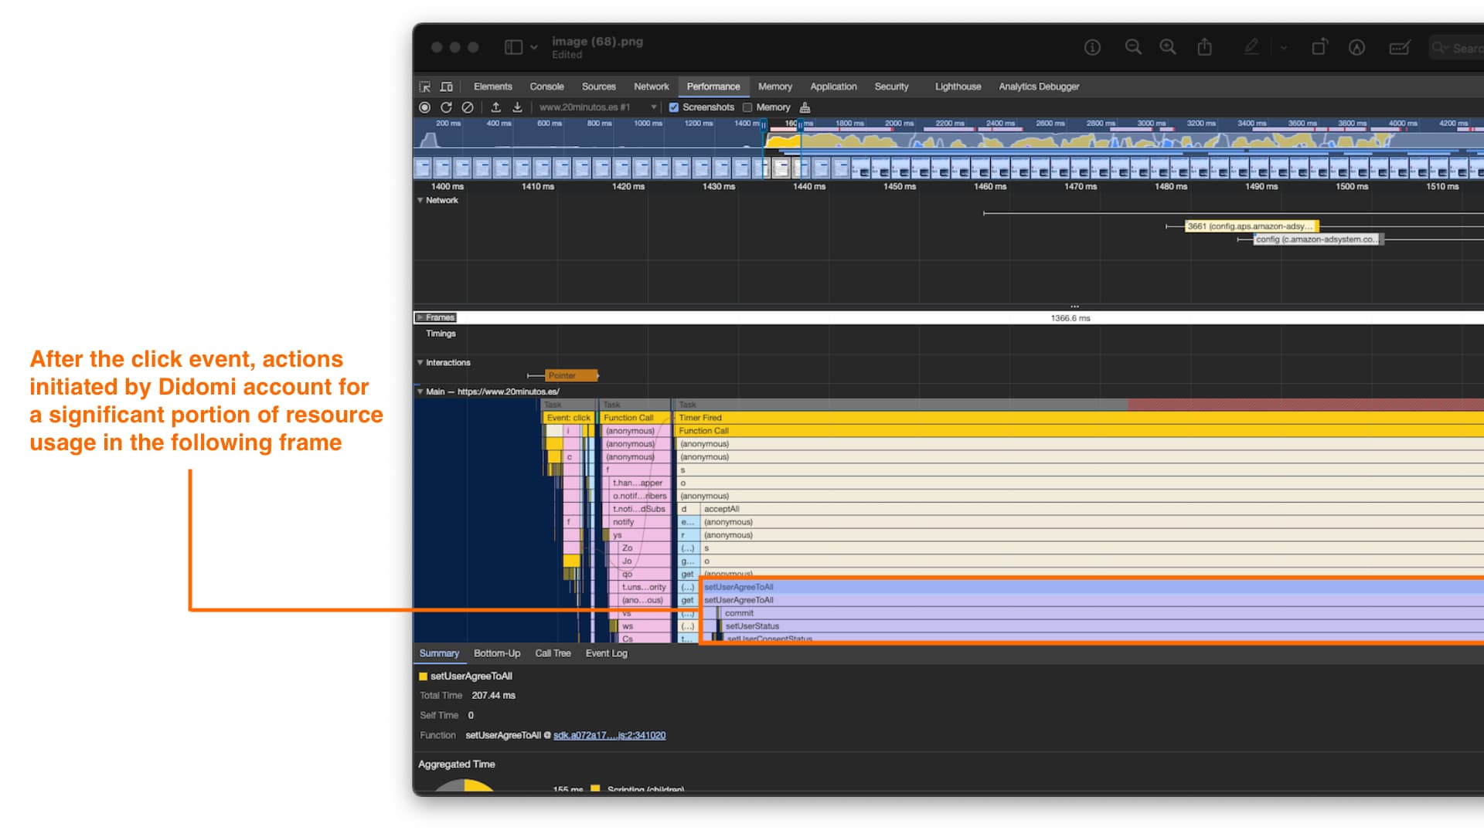
Task: Select the Event Log view
Action: click(x=606, y=653)
